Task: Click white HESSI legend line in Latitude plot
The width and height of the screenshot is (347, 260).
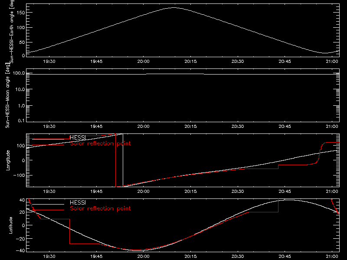Action: 48,204
